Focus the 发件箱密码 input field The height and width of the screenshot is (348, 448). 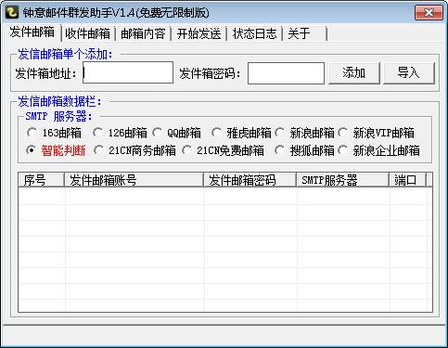point(286,73)
